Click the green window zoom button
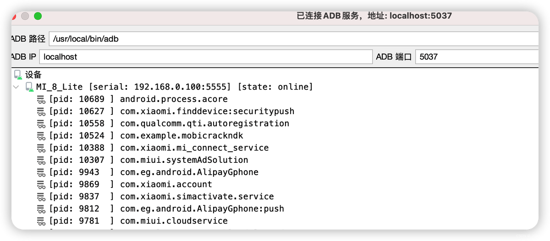 pyautogui.click(x=38, y=16)
